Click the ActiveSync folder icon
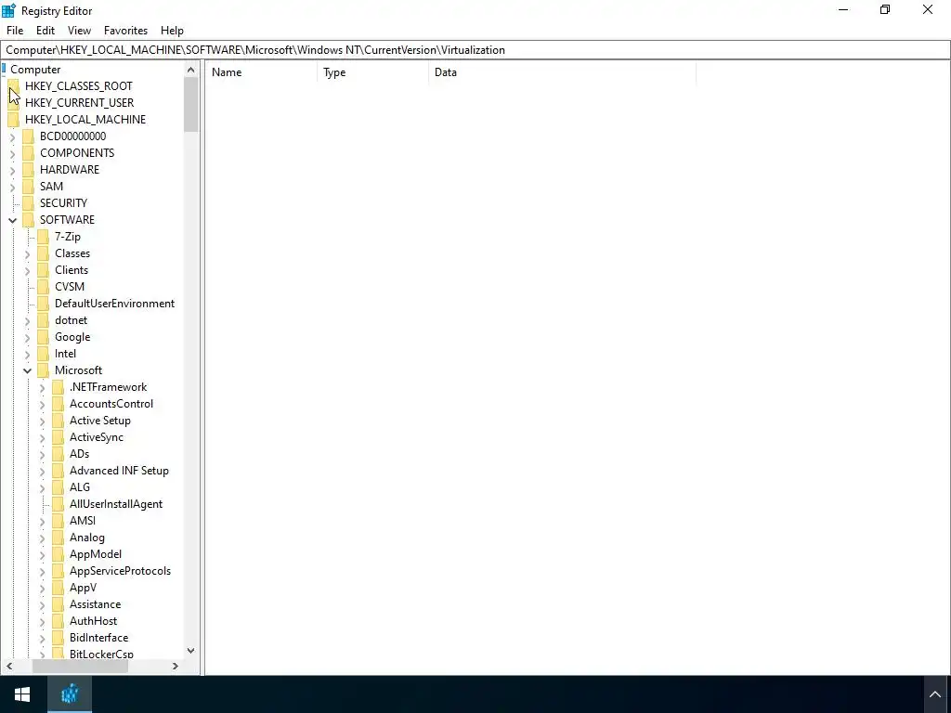This screenshot has height=713, width=951. [x=58, y=437]
